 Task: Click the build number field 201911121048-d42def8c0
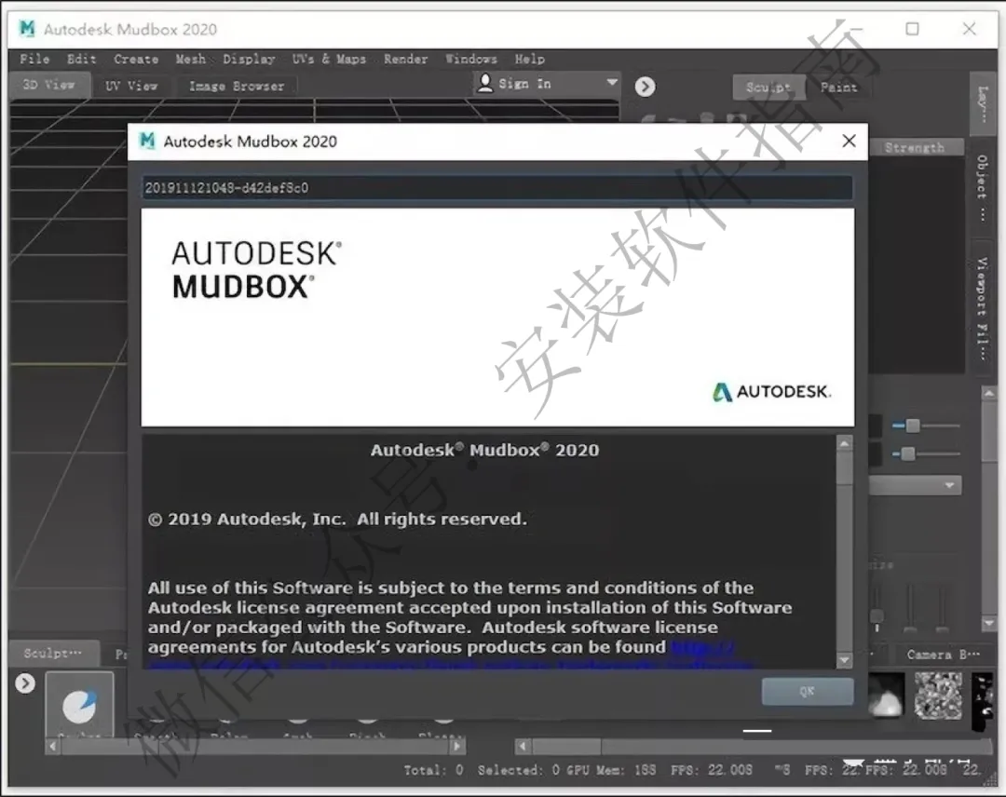(x=497, y=188)
